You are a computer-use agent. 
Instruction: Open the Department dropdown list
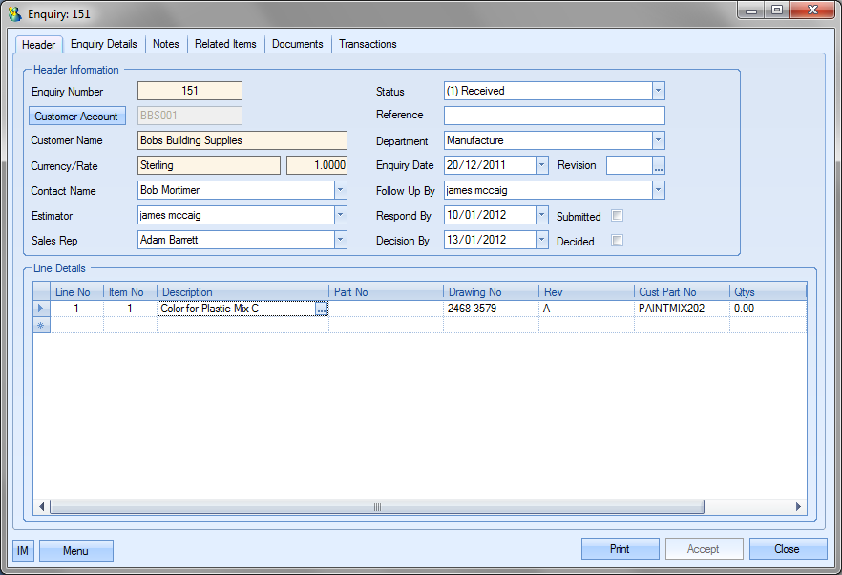(658, 140)
